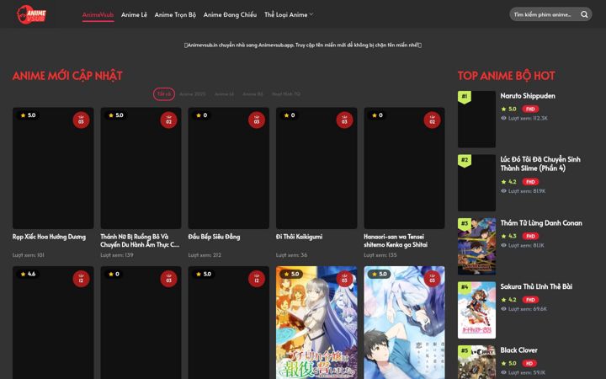Viewport: 606px width, 379px height.
Task: Open the Đi Thôi Kaikigumi title link
Action: click(x=299, y=237)
